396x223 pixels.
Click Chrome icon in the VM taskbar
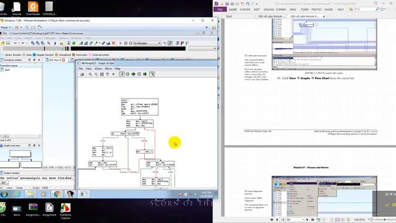[57, 194]
